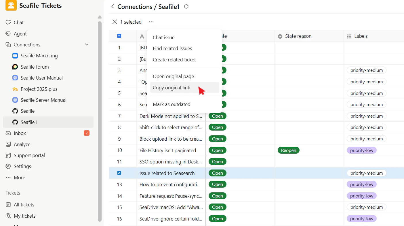The height and width of the screenshot is (226, 404).
Task: Uncheck the Issue related to Seasearch row
Action: pyautogui.click(x=119, y=173)
